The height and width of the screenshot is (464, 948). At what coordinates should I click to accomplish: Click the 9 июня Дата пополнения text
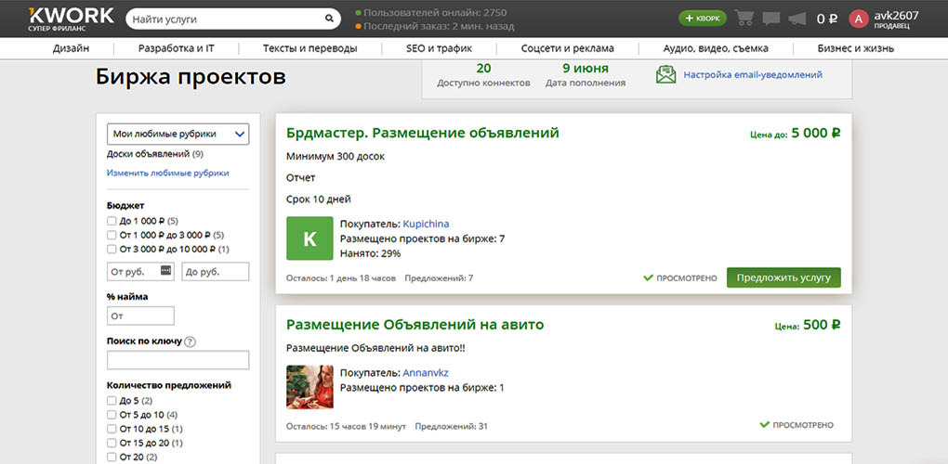point(586,75)
